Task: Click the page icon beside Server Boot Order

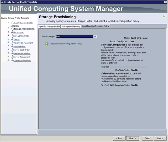Action: tap(12, 49)
